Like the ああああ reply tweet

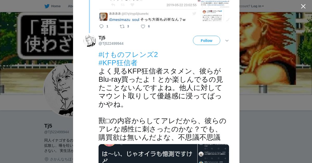(x=143, y=26)
